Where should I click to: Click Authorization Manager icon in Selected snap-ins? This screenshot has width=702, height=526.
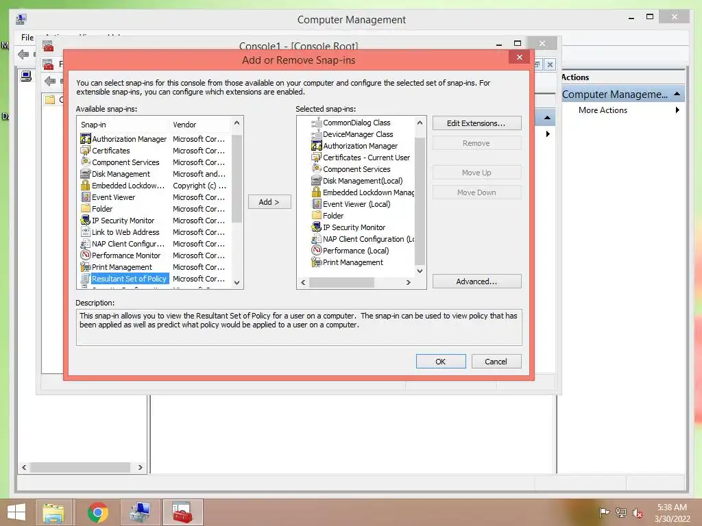coord(317,146)
